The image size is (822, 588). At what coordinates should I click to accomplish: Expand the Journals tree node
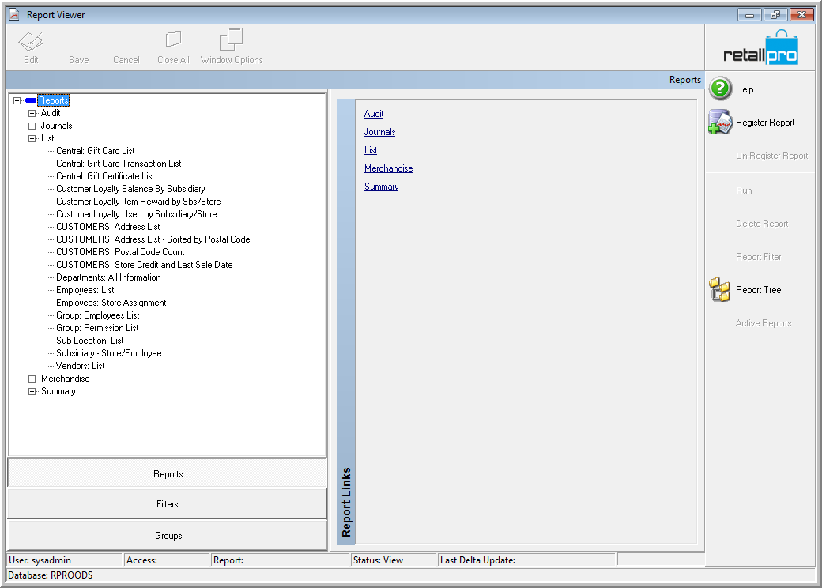(x=32, y=126)
